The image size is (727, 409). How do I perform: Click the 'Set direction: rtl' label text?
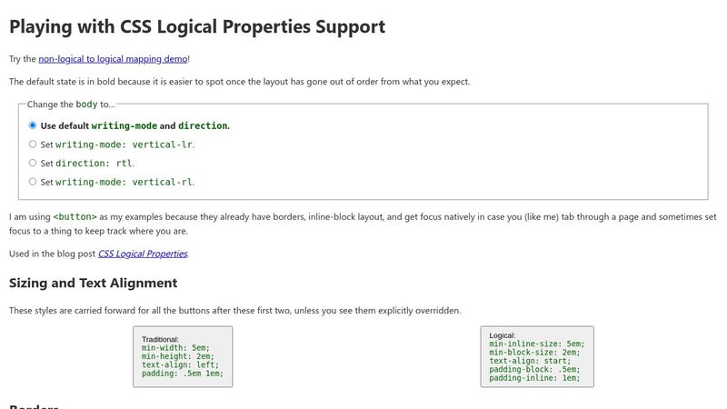pyautogui.click(x=87, y=164)
